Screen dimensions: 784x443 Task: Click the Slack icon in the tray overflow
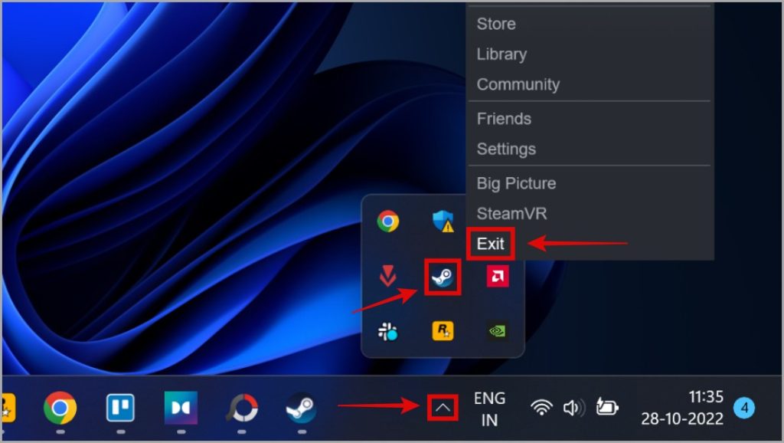pos(388,331)
